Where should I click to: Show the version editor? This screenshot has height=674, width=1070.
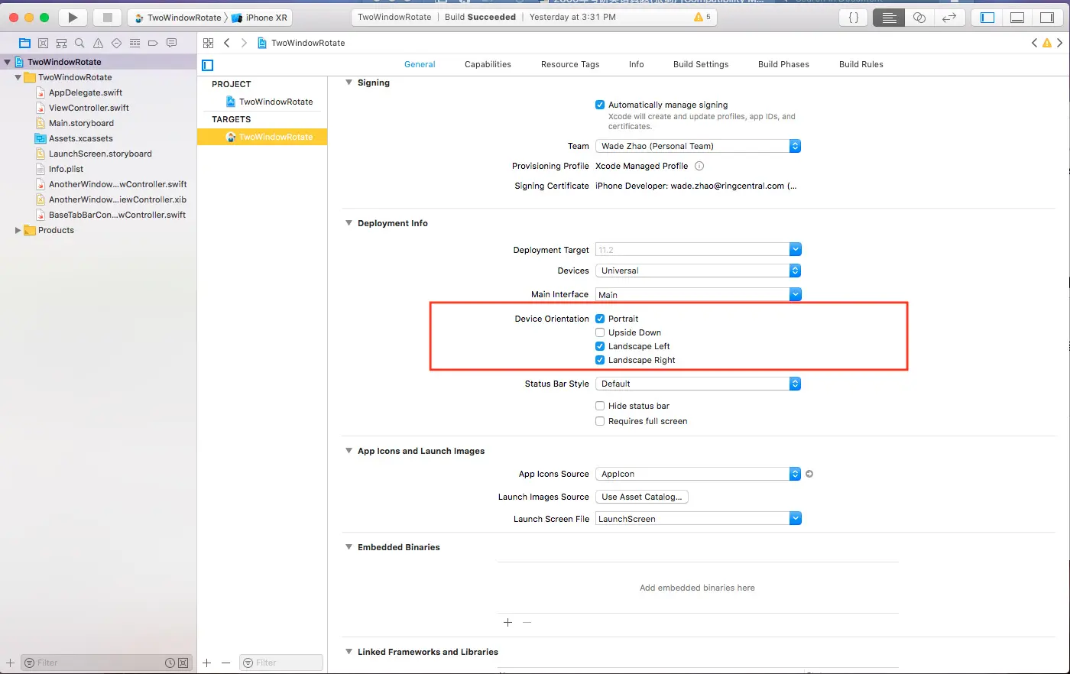(949, 17)
